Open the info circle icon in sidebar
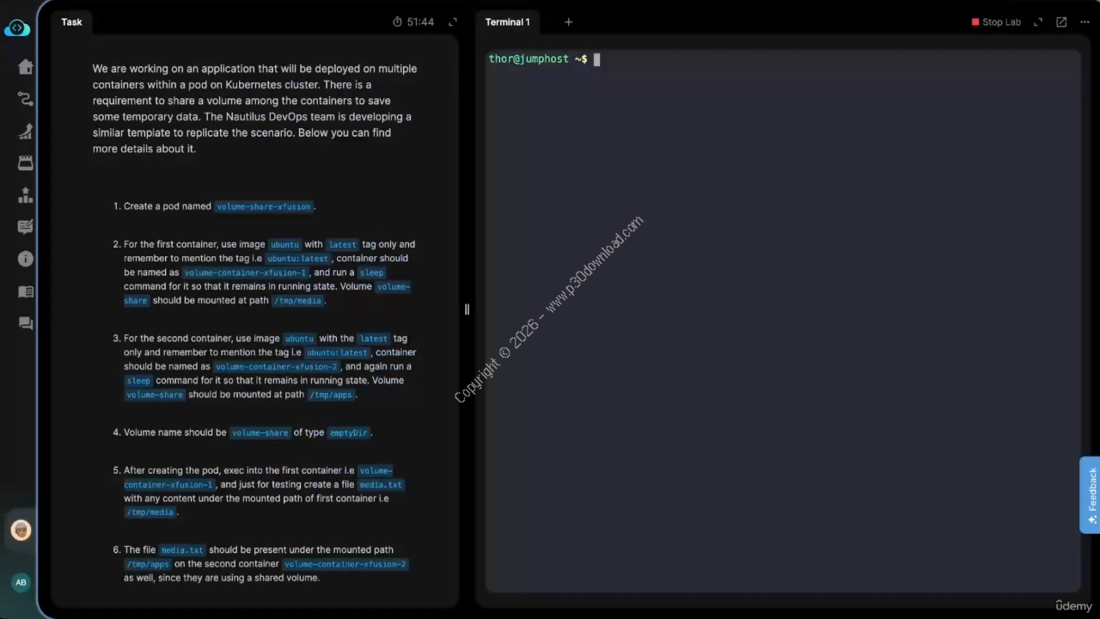This screenshot has width=1100, height=619. [x=25, y=259]
